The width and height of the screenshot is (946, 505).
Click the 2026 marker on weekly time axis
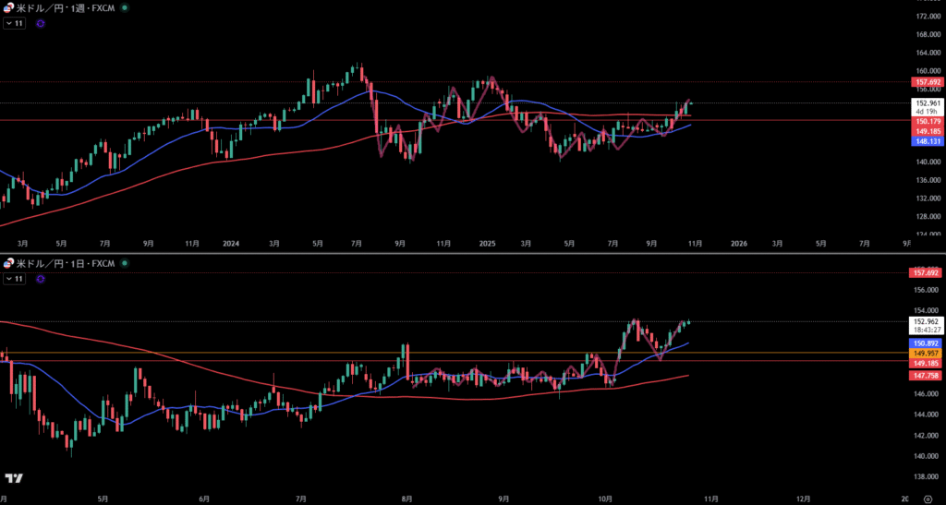pos(738,244)
